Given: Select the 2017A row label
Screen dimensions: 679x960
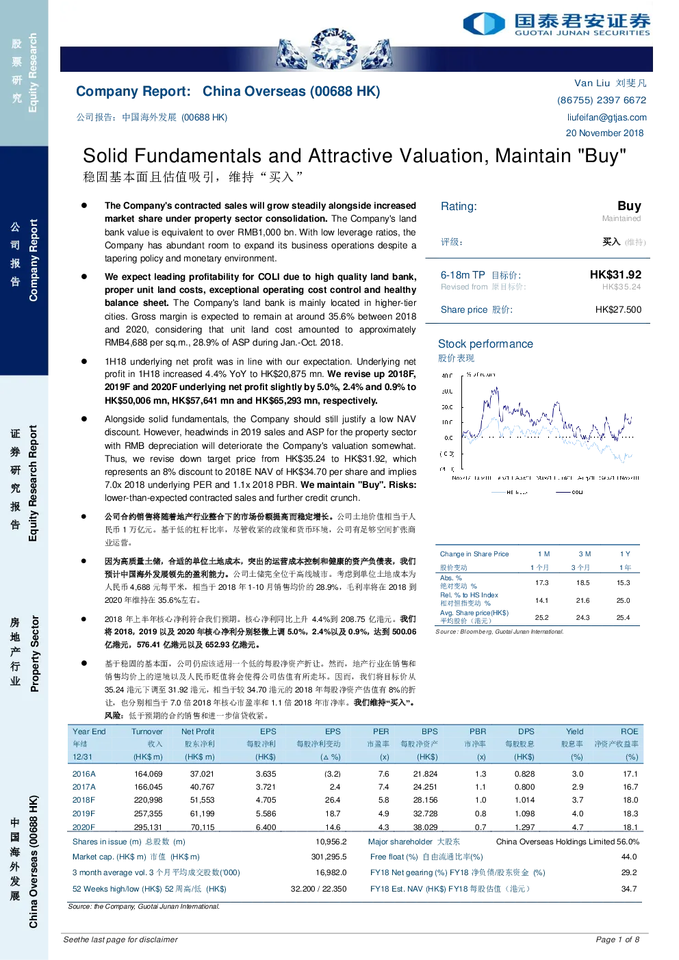Looking at the screenshot, I should click(84, 787).
